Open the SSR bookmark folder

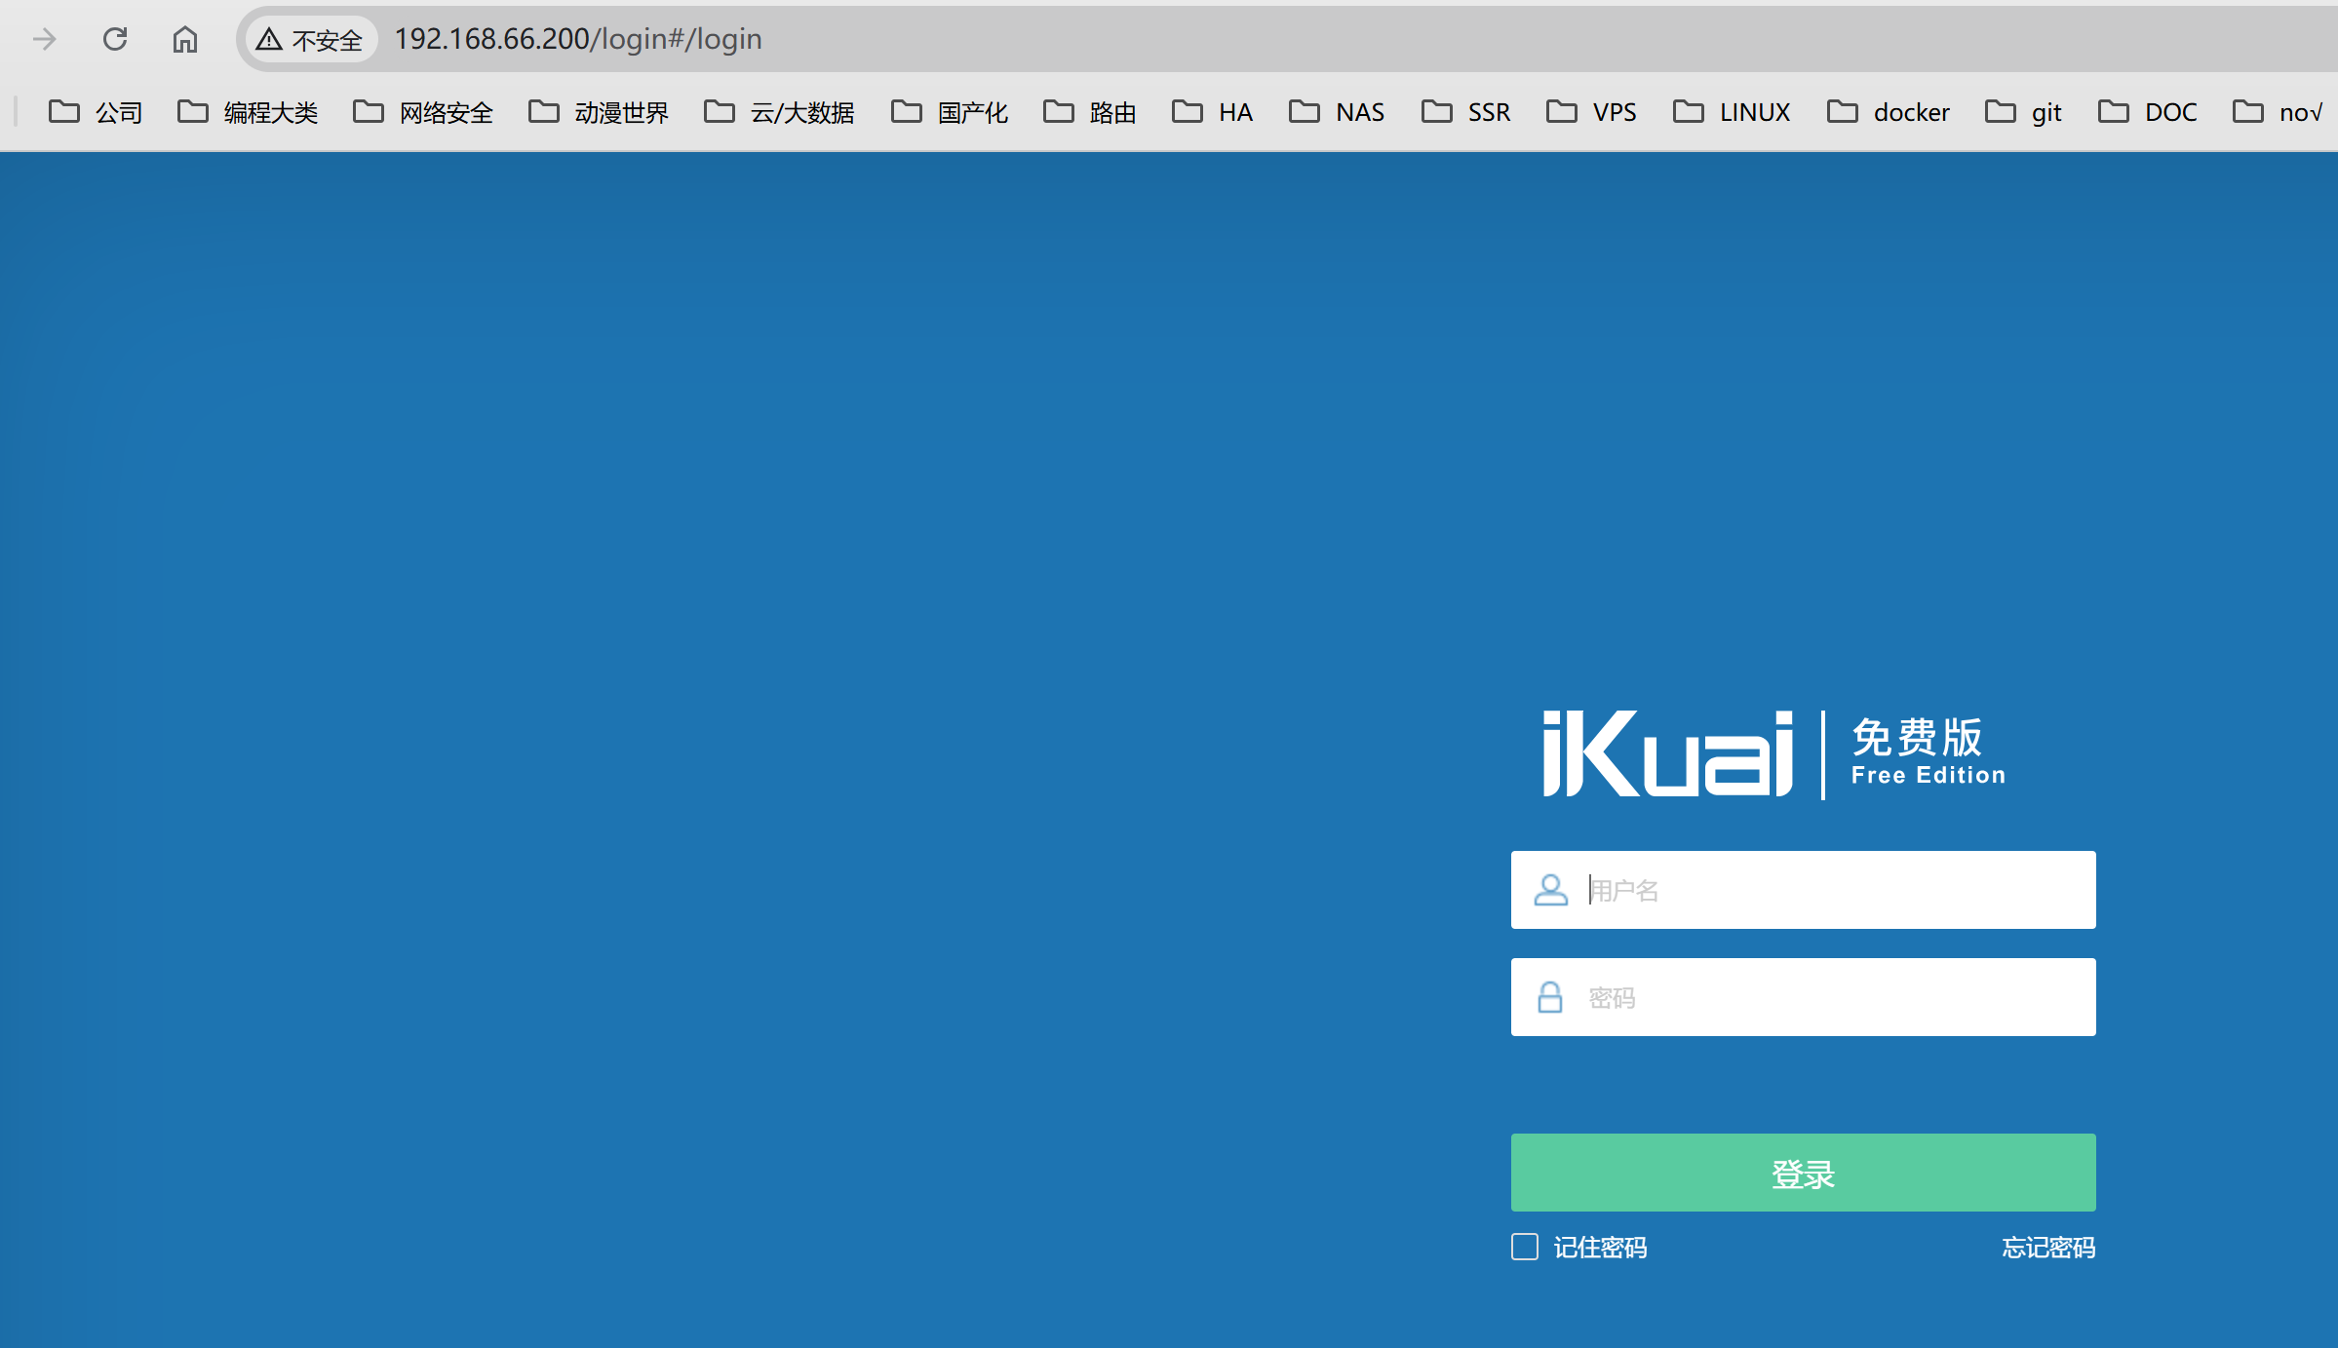[x=1465, y=112]
